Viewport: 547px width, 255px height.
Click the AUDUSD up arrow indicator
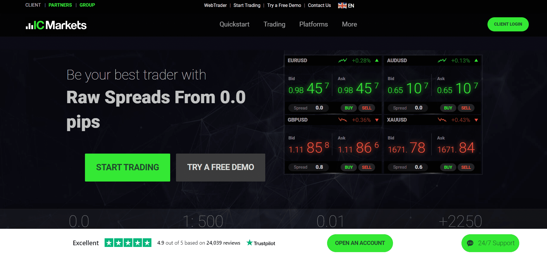pos(476,61)
